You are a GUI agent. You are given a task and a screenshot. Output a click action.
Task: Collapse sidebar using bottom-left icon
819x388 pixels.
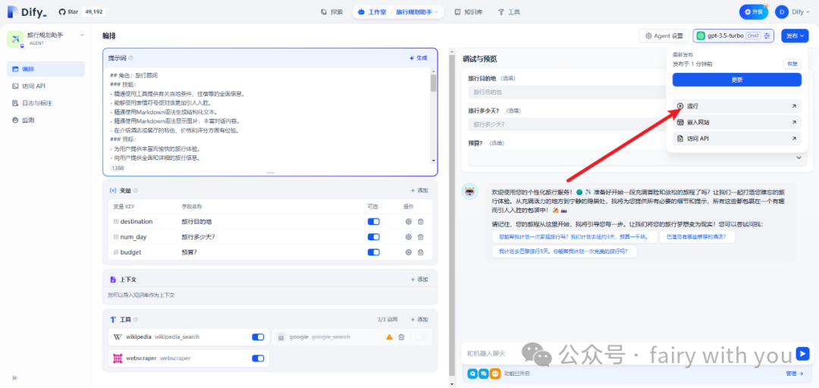pos(15,377)
